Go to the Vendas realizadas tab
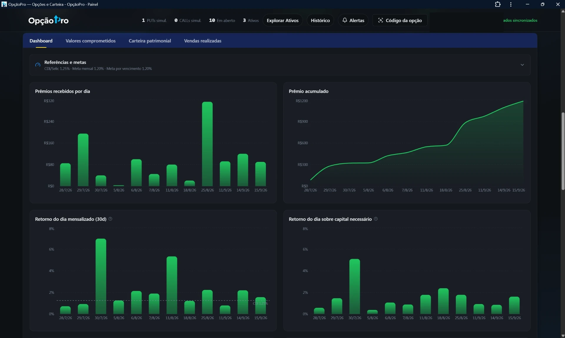Screen dimensions: 565x338 click(203, 41)
